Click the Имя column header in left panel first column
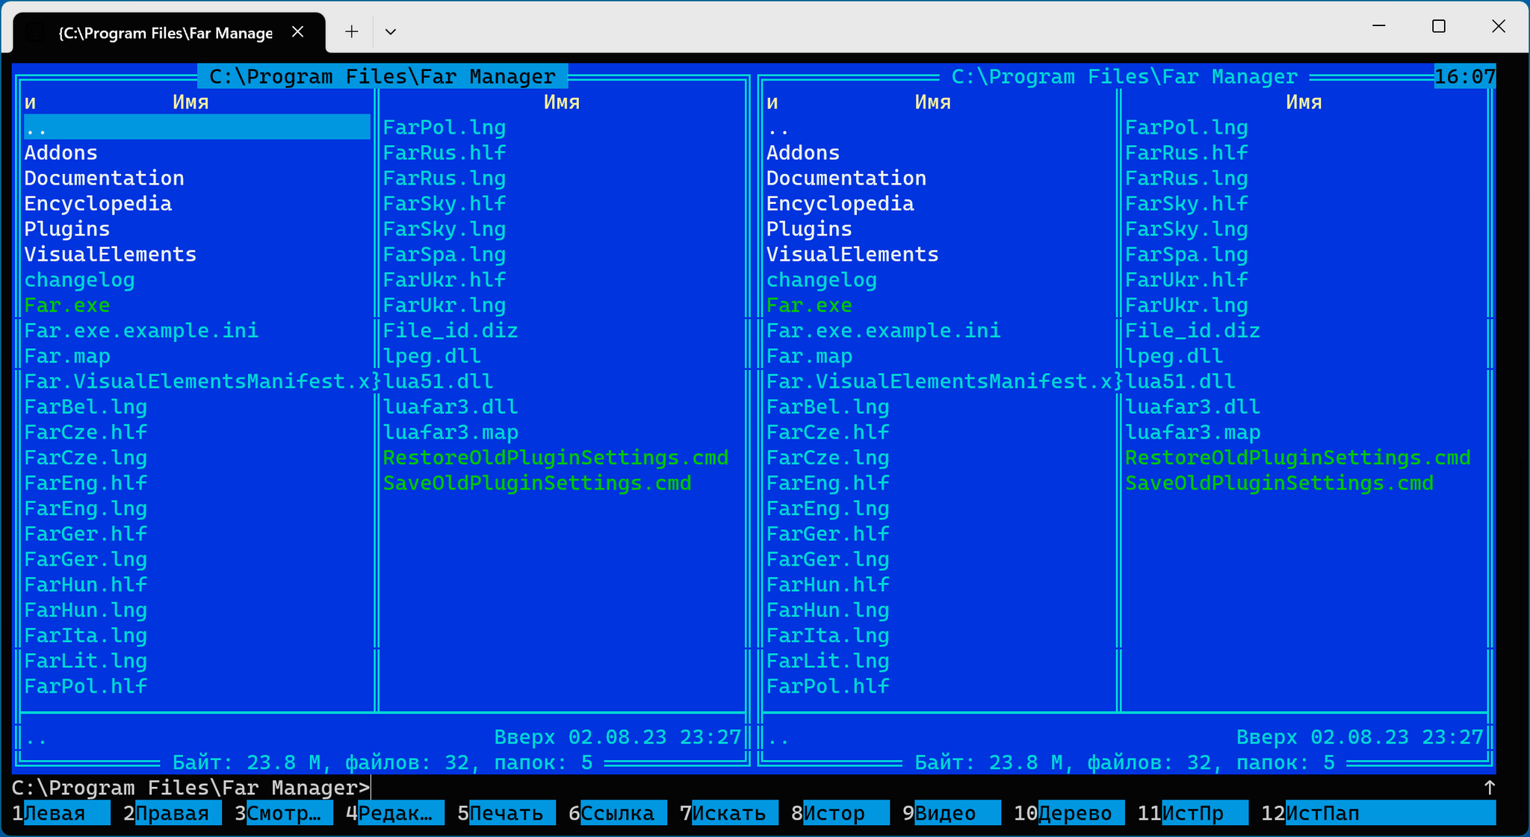The width and height of the screenshot is (1530, 837). coord(191,102)
